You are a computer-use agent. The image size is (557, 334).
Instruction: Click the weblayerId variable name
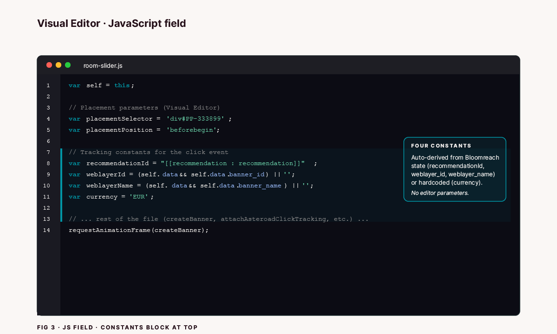(105, 174)
